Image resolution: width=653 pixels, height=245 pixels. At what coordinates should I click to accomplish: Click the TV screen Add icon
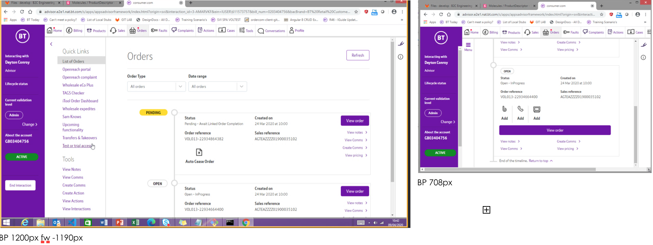(537, 110)
